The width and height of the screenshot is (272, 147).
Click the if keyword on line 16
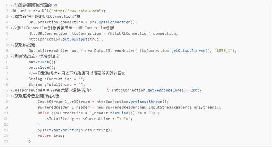(109, 90)
